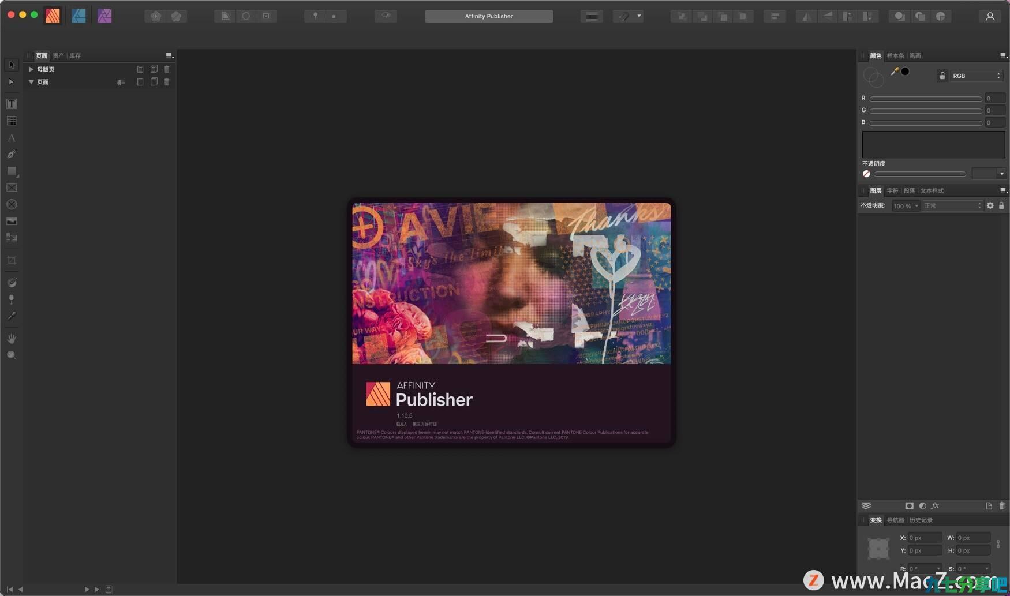Open the 样本条 tab
The image size is (1010, 596).
coord(895,55)
